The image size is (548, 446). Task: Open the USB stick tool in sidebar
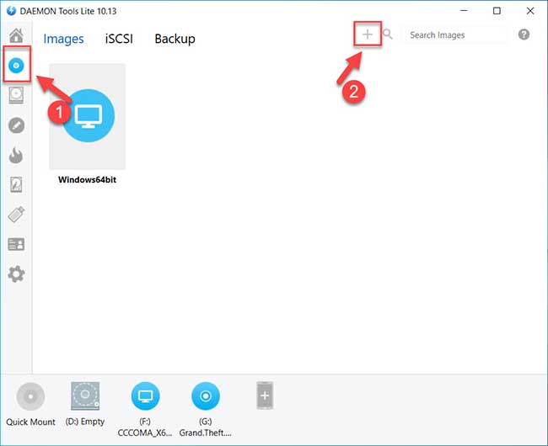click(x=16, y=214)
